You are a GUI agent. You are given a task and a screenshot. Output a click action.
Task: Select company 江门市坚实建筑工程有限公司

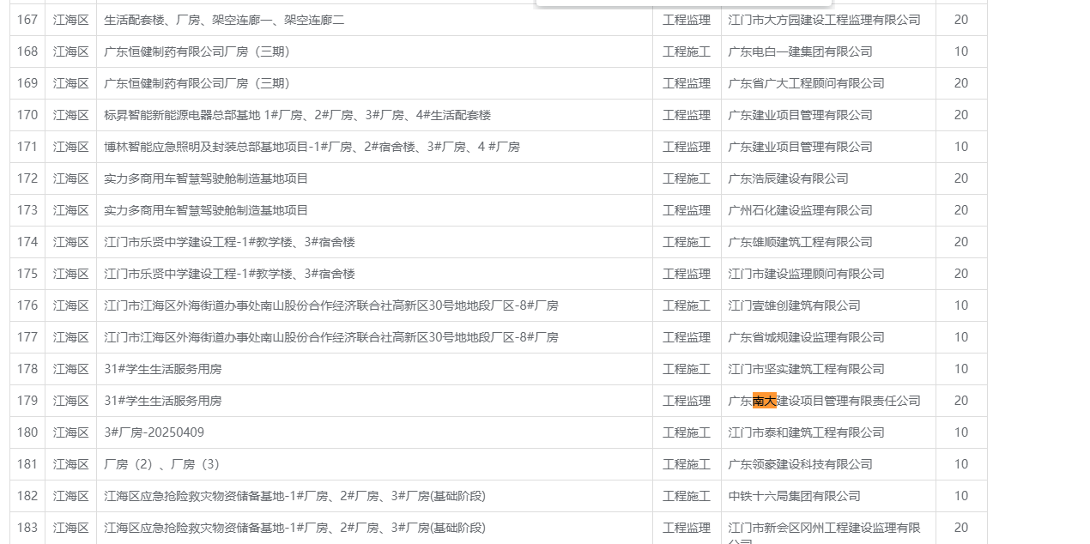click(806, 369)
